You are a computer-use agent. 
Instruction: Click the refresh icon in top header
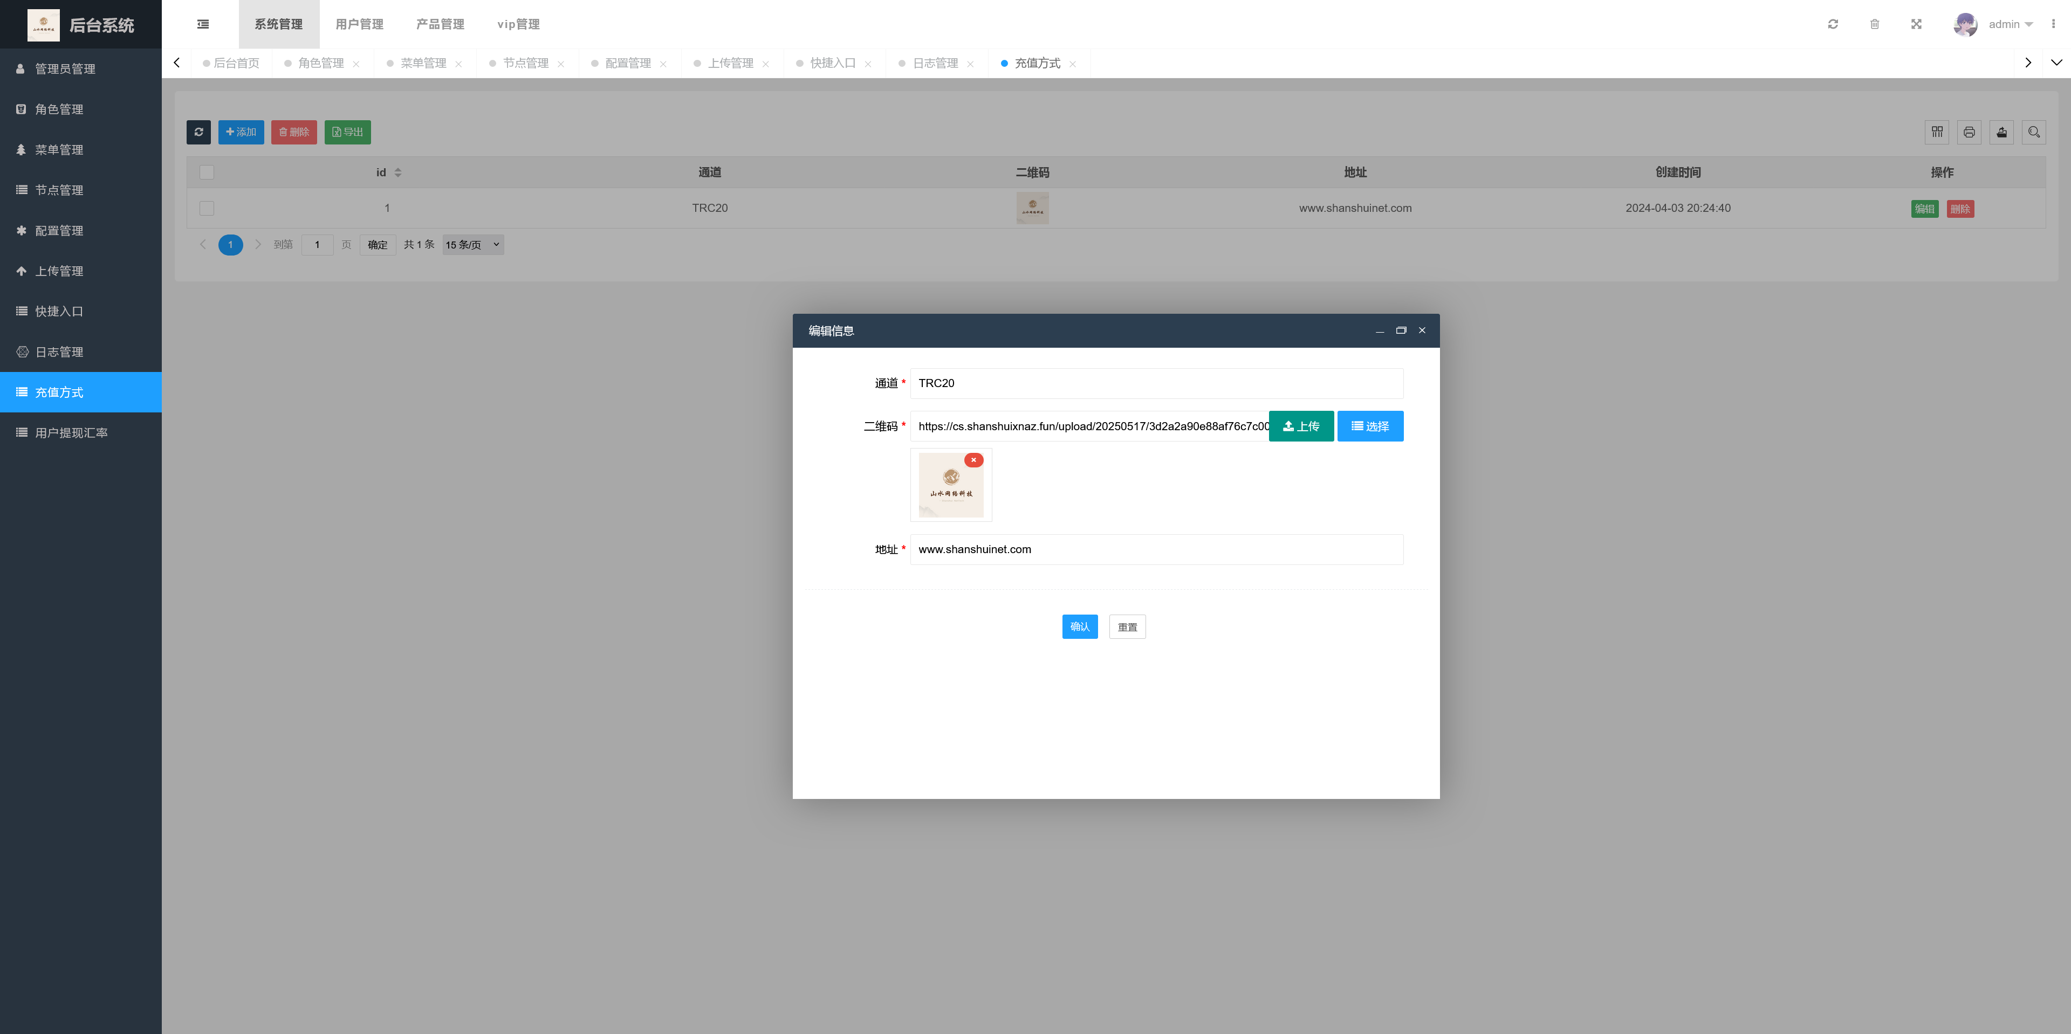coord(1832,24)
